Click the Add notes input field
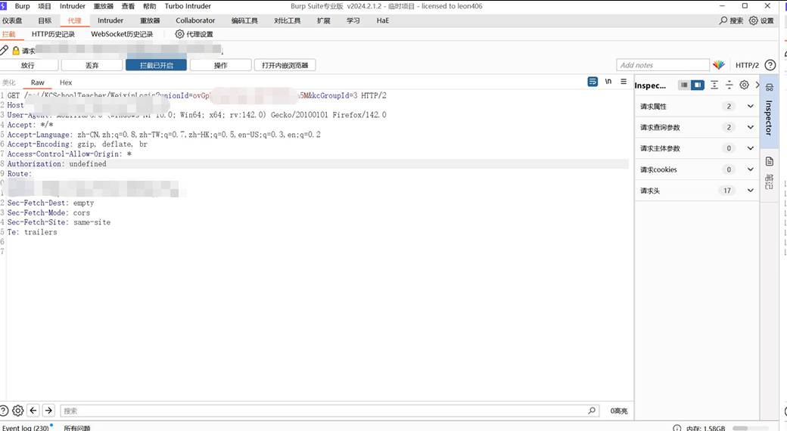This screenshot has width=787, height=431. pos(663,65)
